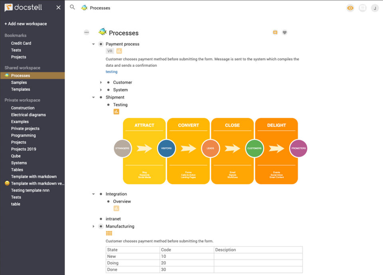
Task: Open Construction in Private workspace
Action: [x=23, y=108]
